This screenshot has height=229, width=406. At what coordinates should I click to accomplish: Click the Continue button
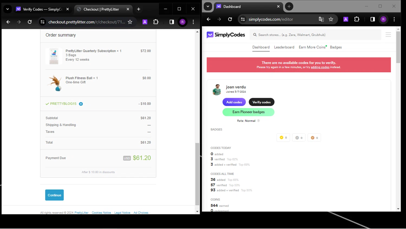click(54, 195)
